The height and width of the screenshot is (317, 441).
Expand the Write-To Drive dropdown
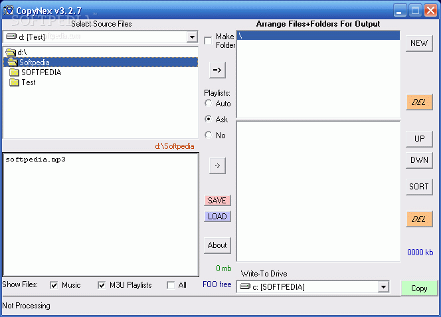[383, 287]
